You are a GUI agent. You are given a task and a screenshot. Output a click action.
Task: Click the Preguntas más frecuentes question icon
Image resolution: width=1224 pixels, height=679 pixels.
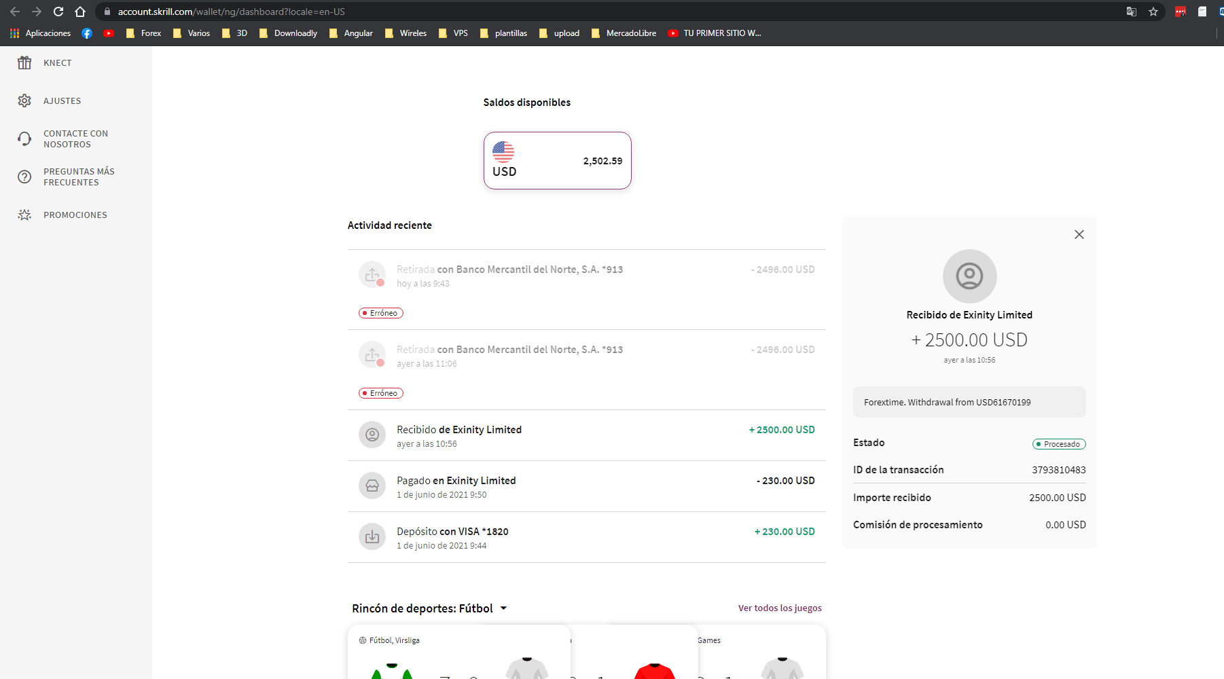(x=24, y=177)
